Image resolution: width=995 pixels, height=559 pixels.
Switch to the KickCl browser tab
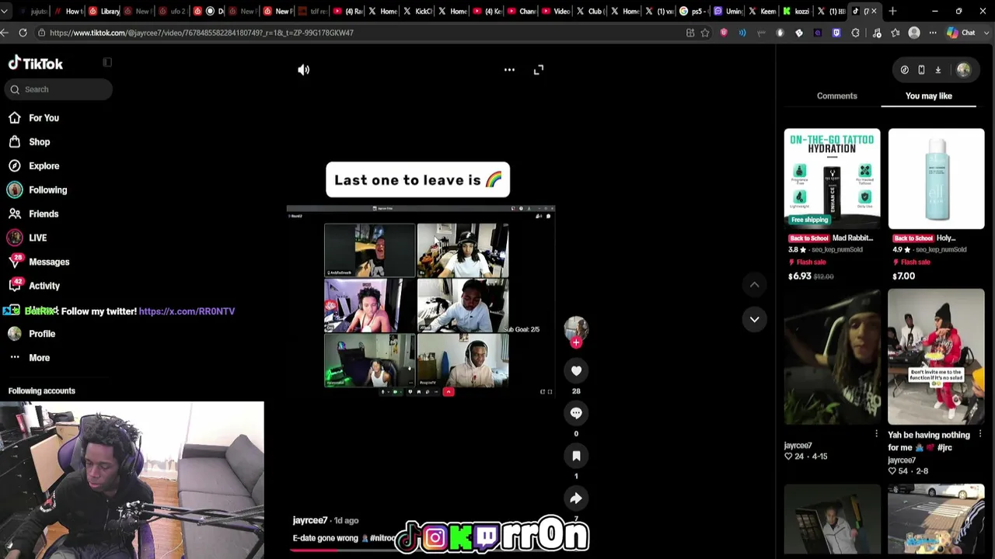tap(418, 11)
